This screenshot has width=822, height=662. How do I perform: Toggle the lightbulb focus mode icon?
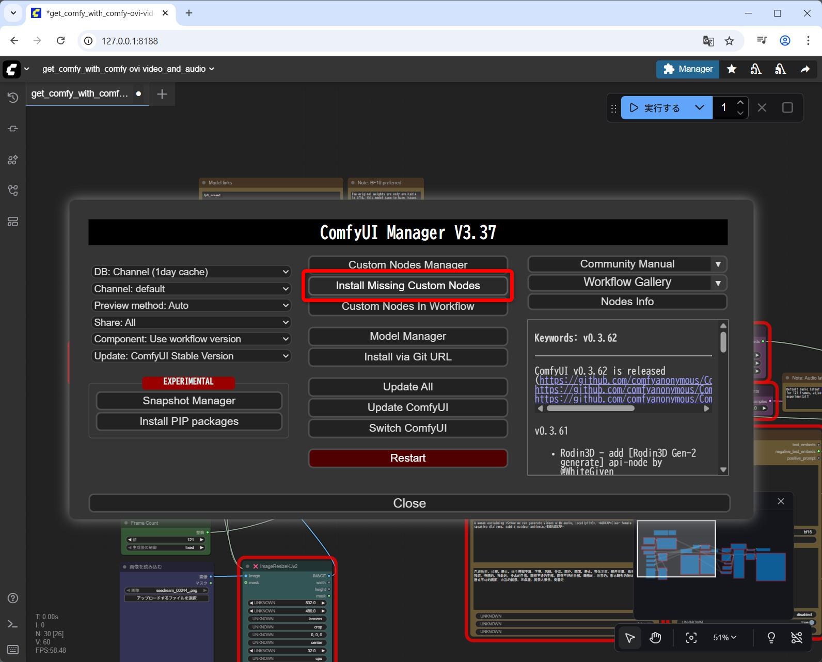771,638
